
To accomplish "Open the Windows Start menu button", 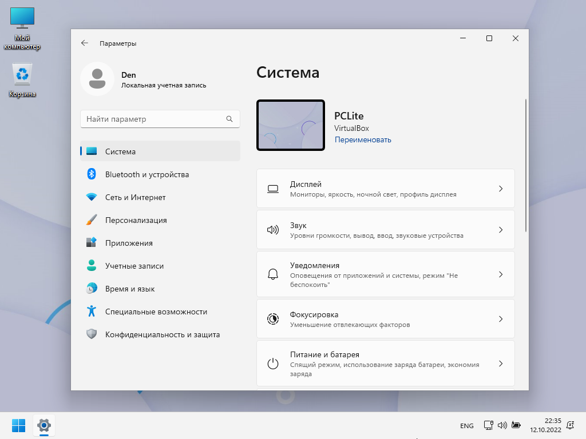I will tap(18, 425).
